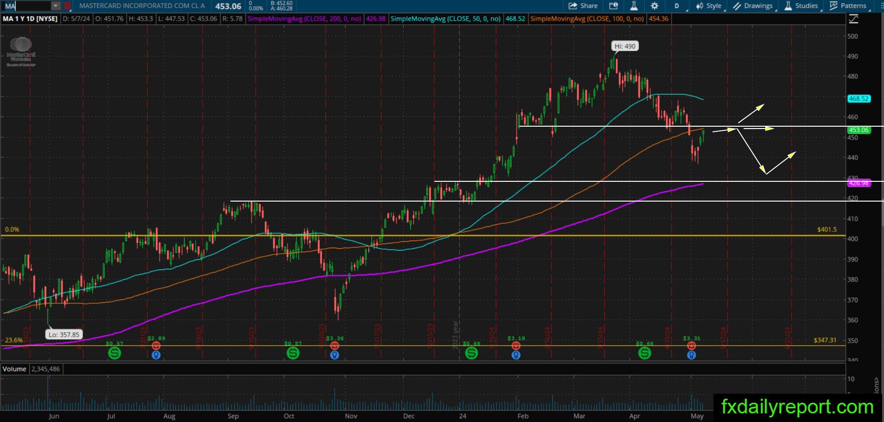The width and height of the screenshot is (884, 422).
Task: Click the purple 426.98 price axis tag
Action: (x=858, y=183)
